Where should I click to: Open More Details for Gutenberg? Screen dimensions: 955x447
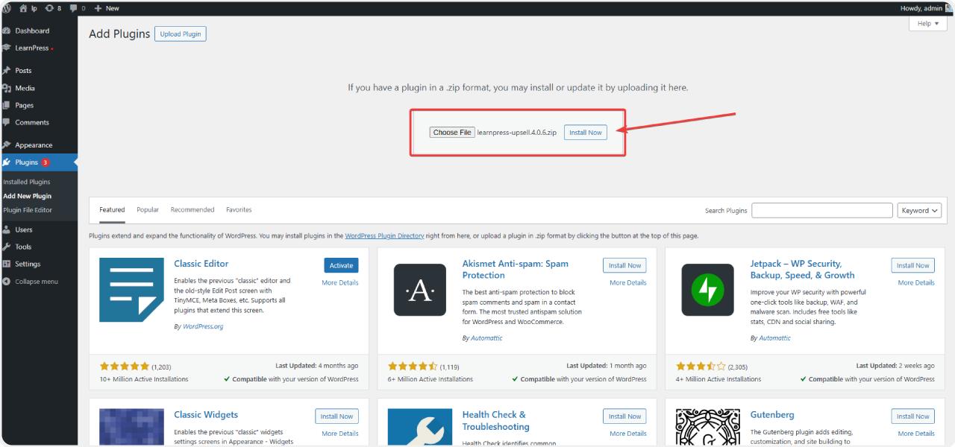[916, 434]
